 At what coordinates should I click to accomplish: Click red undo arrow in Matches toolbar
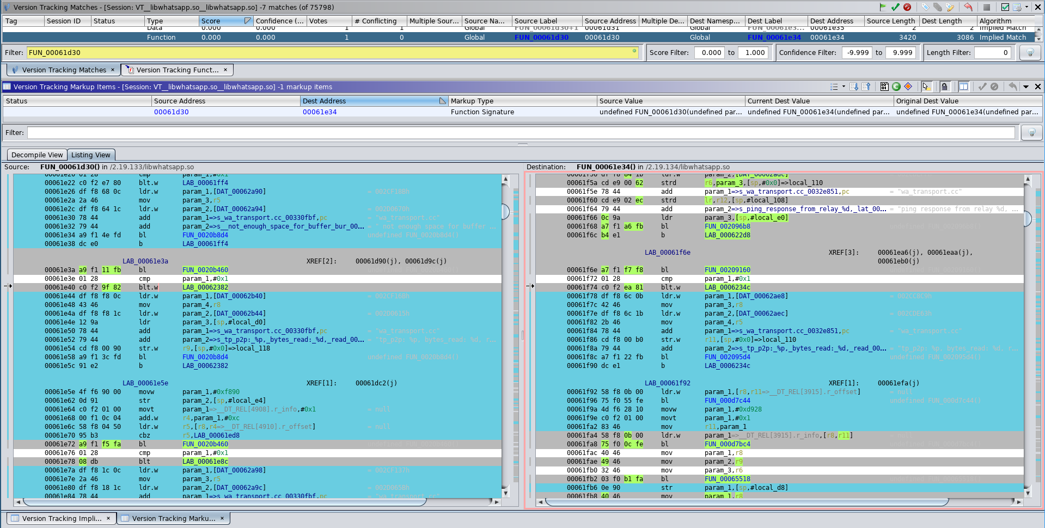pos(968,7)
